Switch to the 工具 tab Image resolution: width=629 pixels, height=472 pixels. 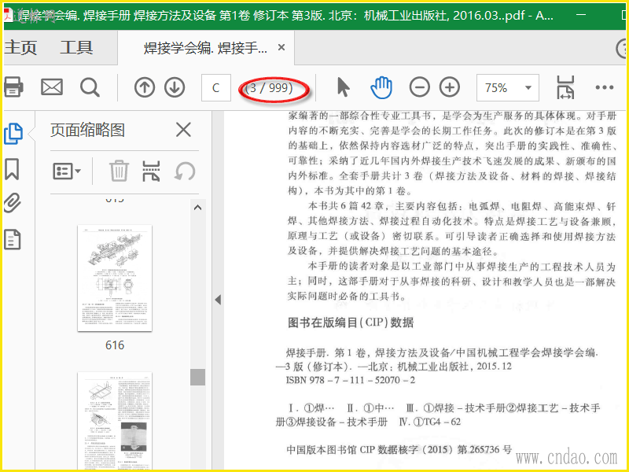coord(76,48)
